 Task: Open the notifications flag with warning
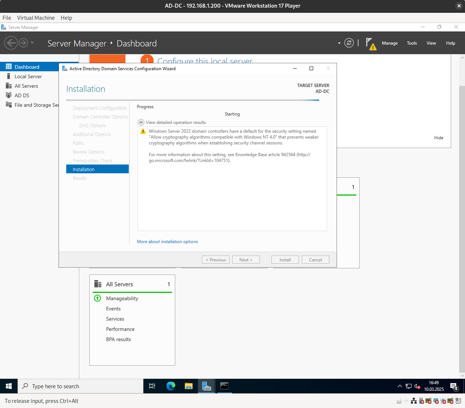[x=370, y=44]
